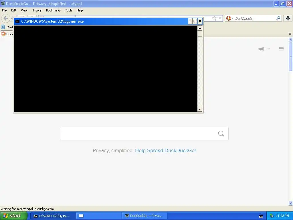Viewport: 293px width, 220px height.
Task: Click the 11:22 PM taskbar clock
Action: (x=282, y=216)
